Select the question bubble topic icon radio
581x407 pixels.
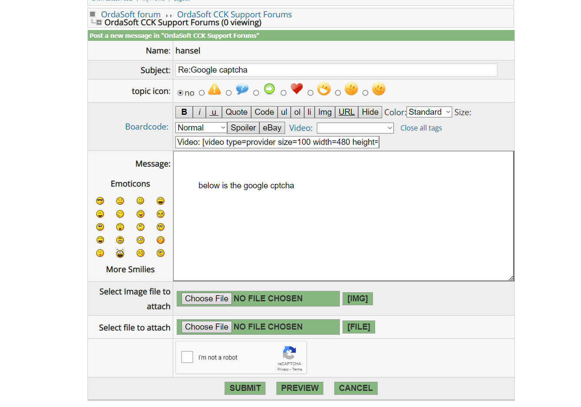(x=228, y=93)
